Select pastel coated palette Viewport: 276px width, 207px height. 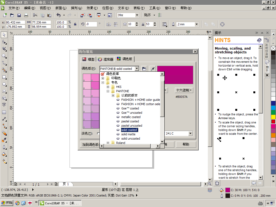[130, 121]
